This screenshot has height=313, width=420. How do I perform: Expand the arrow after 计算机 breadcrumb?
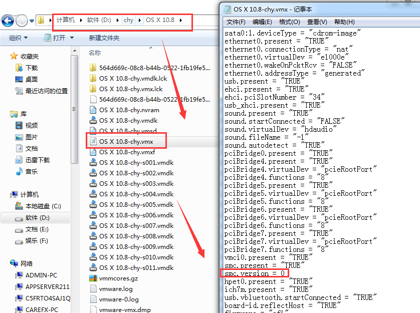(81, 20)
